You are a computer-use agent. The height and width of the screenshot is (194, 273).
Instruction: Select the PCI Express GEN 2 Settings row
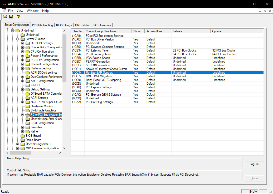click(x=167, y=95)
